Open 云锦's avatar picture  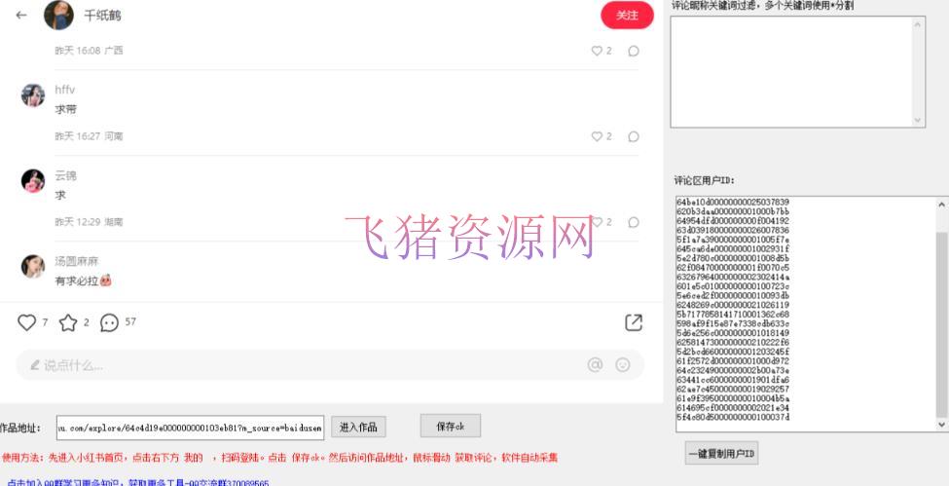pos(33,180)
